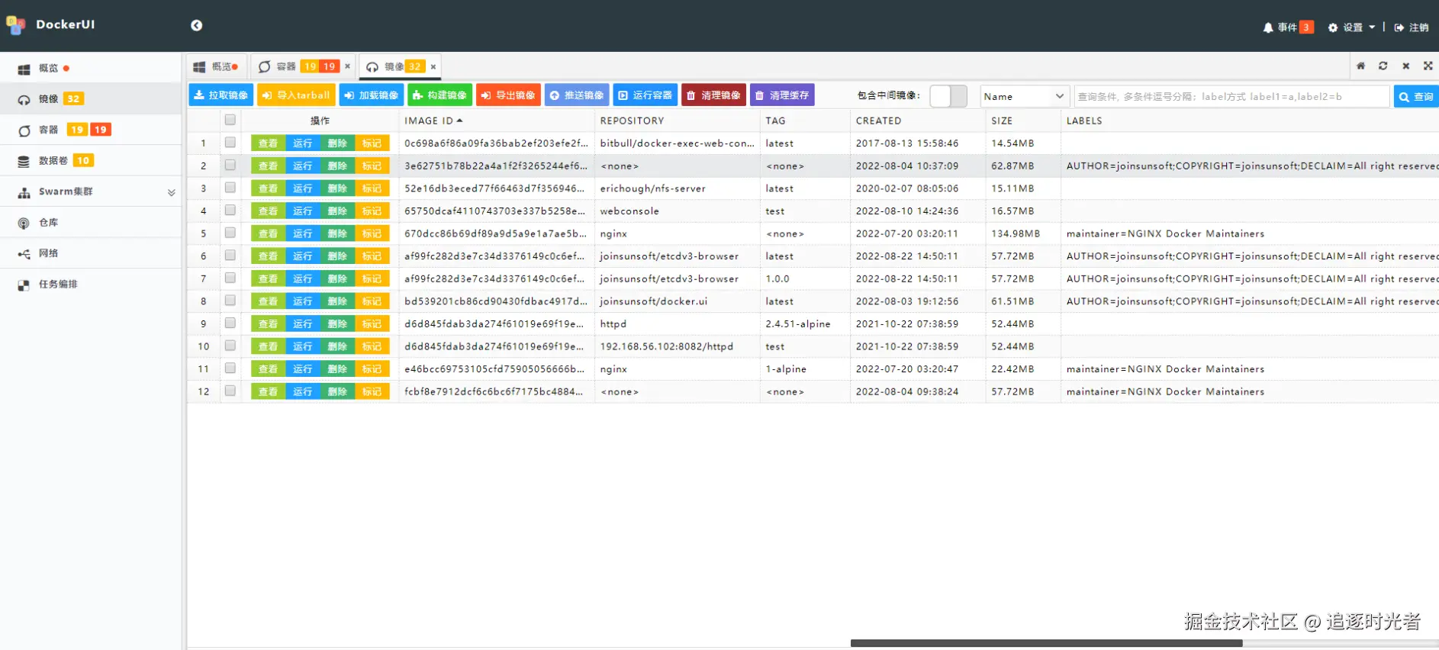Click the DockerUI logo
This screenshot has width=1439, height=650.
pos(50,25)
